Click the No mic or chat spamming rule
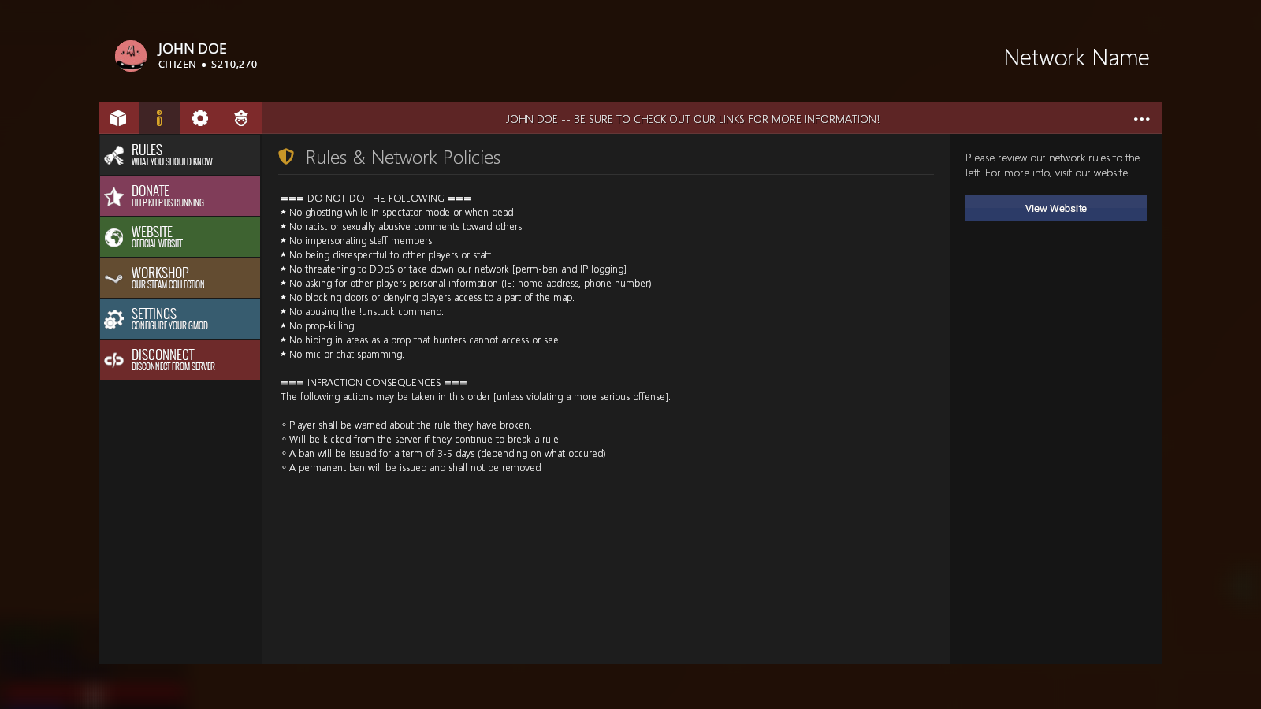The image size is (1261, 709). tap(342, 354)
